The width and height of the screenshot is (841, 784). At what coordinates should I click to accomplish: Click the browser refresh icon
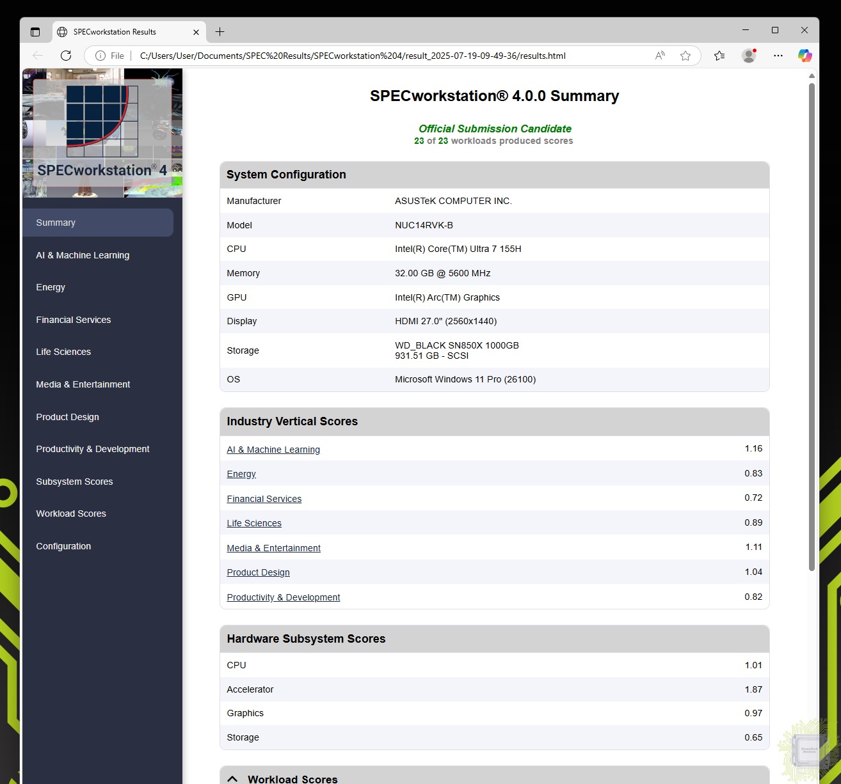[x=66, y=56]
